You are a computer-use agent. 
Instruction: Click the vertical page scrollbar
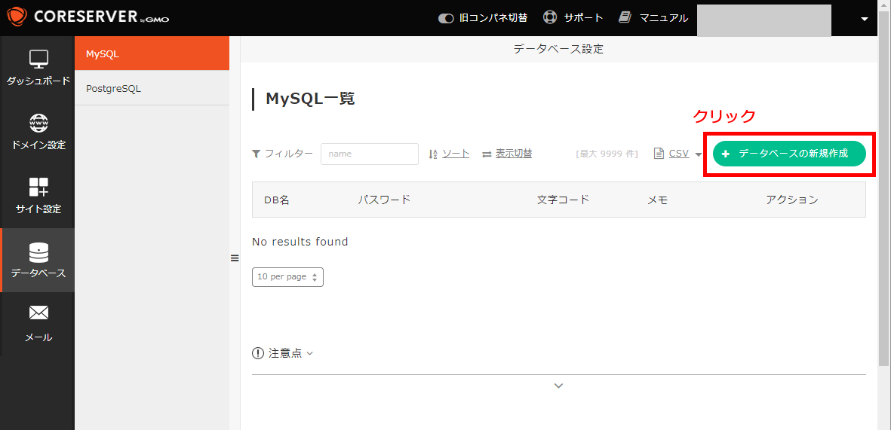(x=884, y=188)
